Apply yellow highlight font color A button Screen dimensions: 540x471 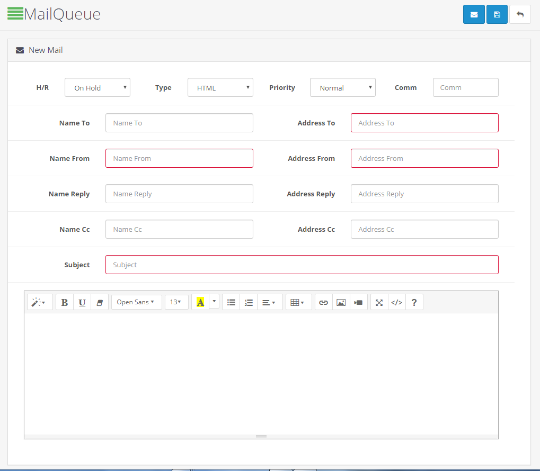pyautogui.click(x=200, y=302)
